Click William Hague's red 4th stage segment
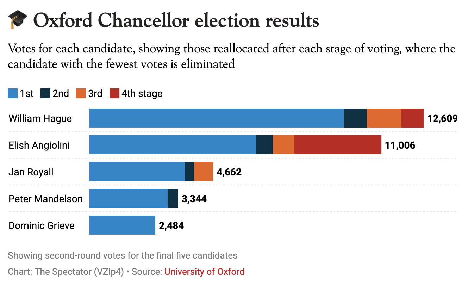The image size is (474, 291). coord(412,118)
